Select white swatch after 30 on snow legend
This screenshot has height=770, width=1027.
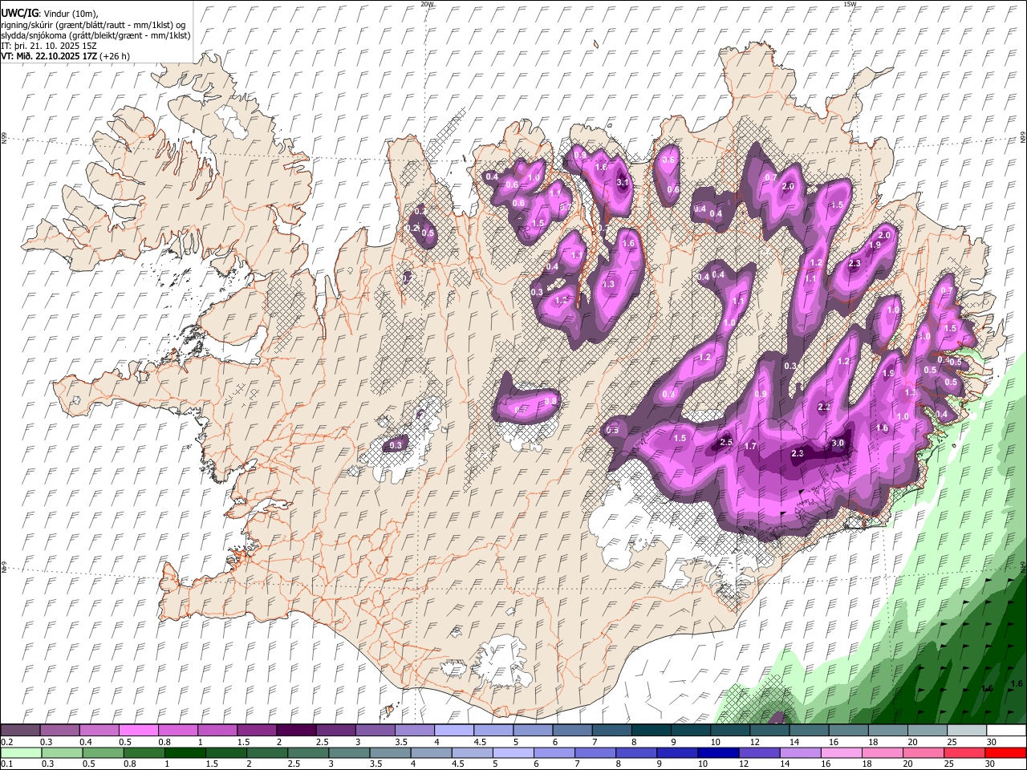[x=1006, y=731]
